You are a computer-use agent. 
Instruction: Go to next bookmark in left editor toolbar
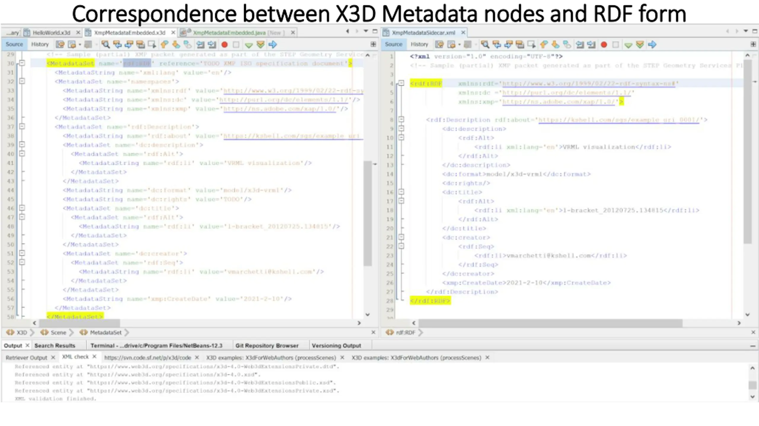pyautogui.click(x=176, y=44)
